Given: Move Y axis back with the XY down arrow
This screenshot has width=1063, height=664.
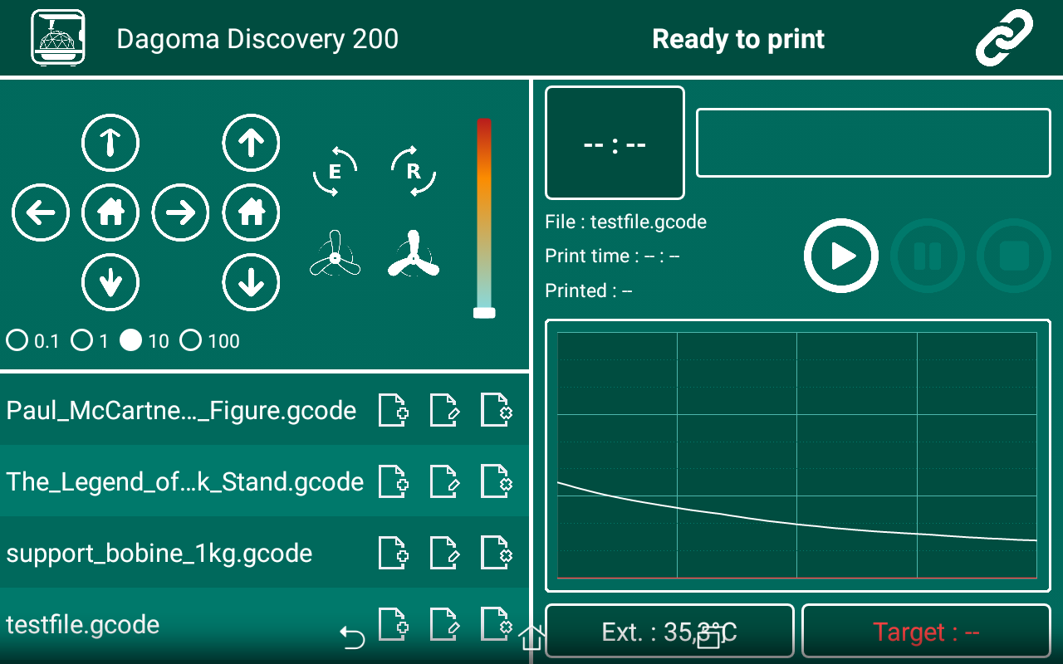Looking at the screenshot, I should [x=110, y=283].
